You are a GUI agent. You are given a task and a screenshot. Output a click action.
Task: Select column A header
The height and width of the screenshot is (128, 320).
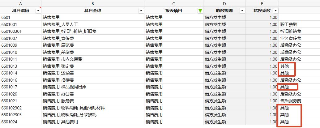tap(21, 4)
